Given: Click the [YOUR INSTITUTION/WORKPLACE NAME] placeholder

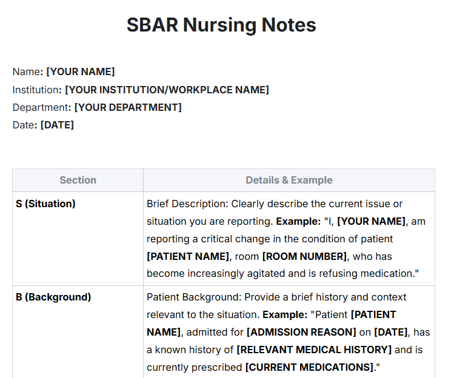Looking at the screenshot, I should coord(167,90).
